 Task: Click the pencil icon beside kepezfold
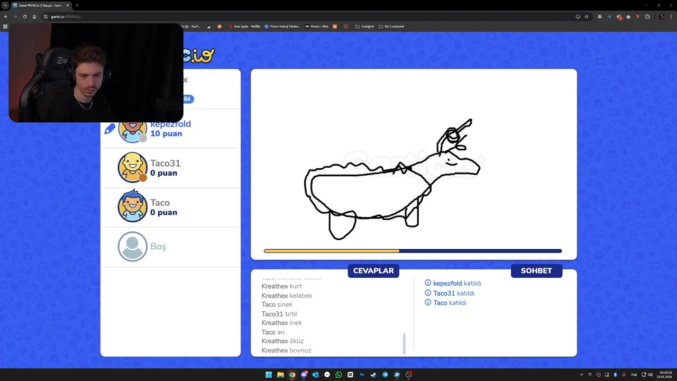click(x=110, y=129)
